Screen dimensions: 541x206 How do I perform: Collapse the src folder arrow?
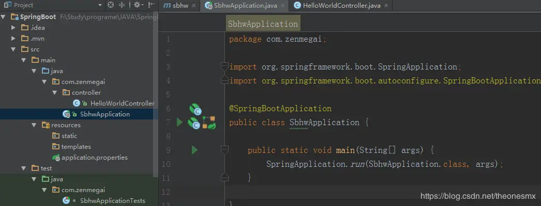pyautogui.click(x=13, y=49)
